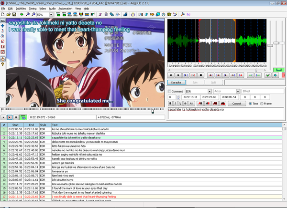This screenshot has width=287, height=208.
Task: Play the video
Action: click(x=3, y=117)
